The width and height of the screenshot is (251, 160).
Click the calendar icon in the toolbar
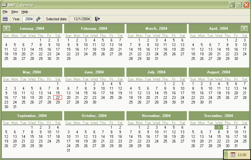tap(5, 19)
